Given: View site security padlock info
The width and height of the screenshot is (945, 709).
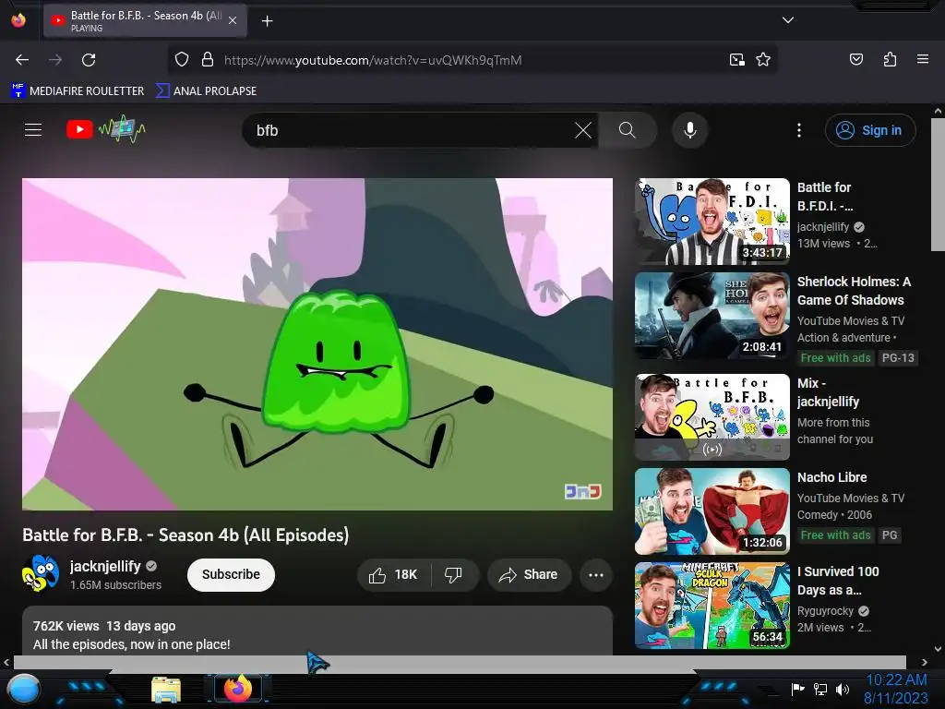Looking at the screenshot, I should click(x=208, y=60).
